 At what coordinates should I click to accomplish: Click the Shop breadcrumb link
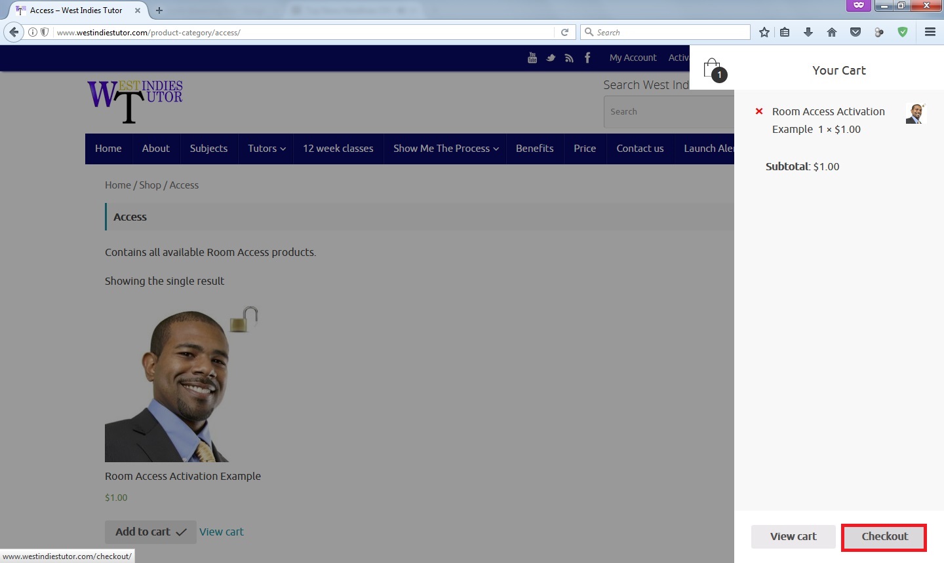150,185
